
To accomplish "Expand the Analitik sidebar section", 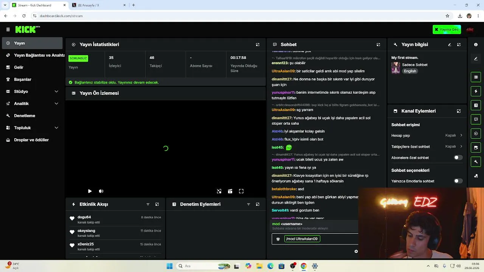I will click(56, 104).
